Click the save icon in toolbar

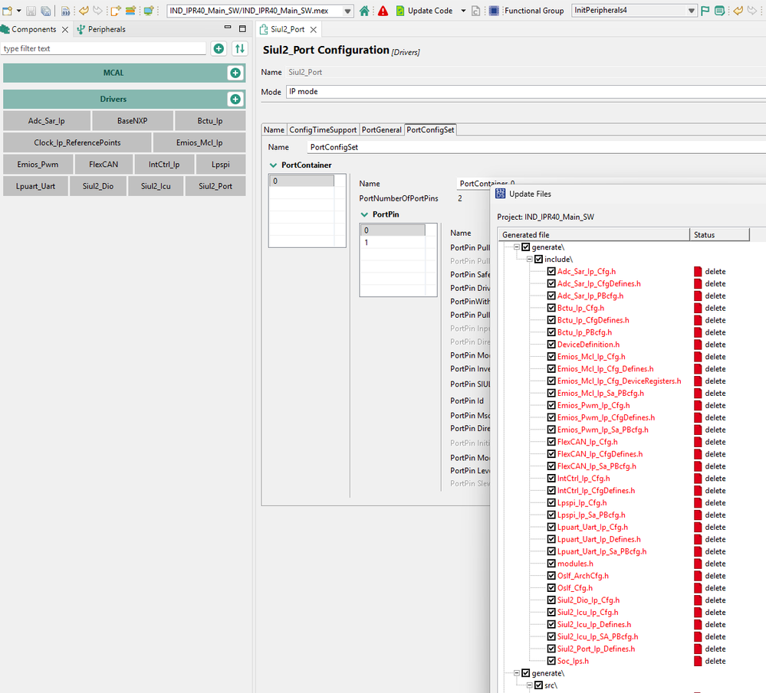[x=31, y=10]
